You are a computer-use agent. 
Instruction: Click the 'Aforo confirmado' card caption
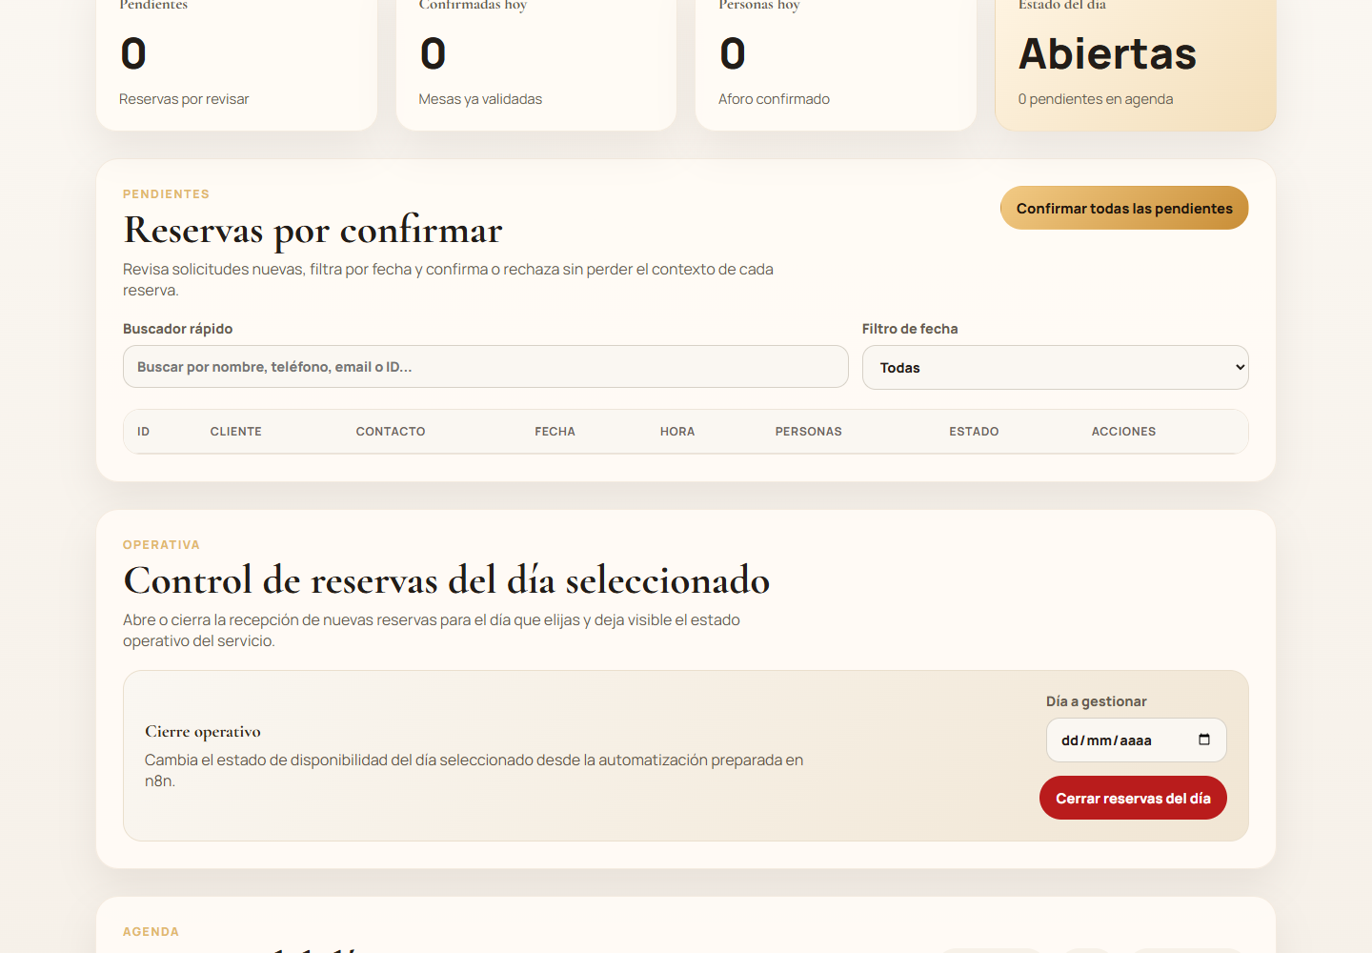tap(774, 99)
